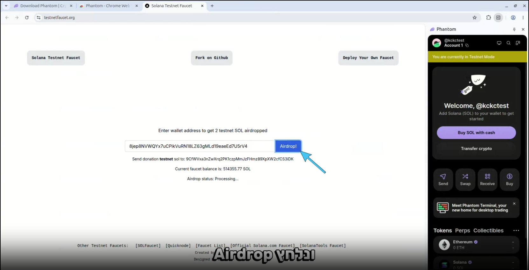View site information for testnetfaucet.org
Screen dimensions: 529x270
coord(38,17)
